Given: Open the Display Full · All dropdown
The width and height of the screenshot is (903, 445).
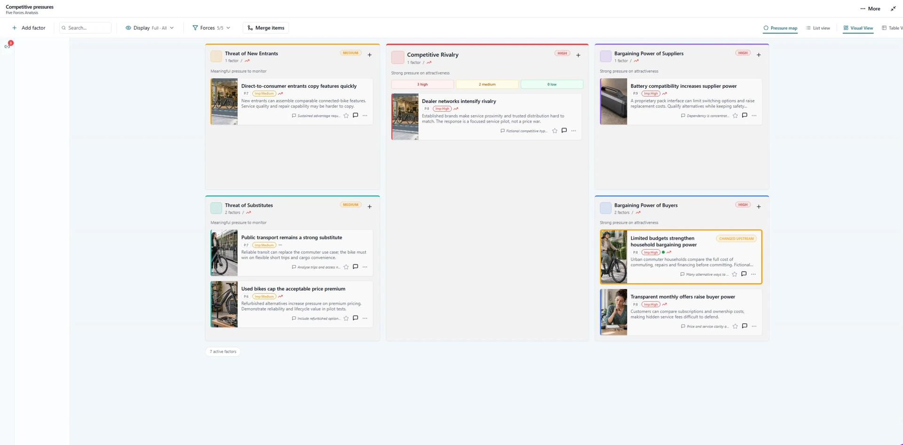Looking at the screenshot, I should pos(150,28).
